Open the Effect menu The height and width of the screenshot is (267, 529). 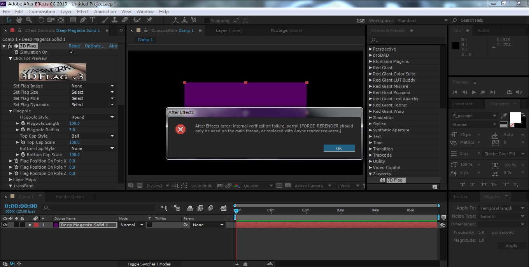[83, 12]
